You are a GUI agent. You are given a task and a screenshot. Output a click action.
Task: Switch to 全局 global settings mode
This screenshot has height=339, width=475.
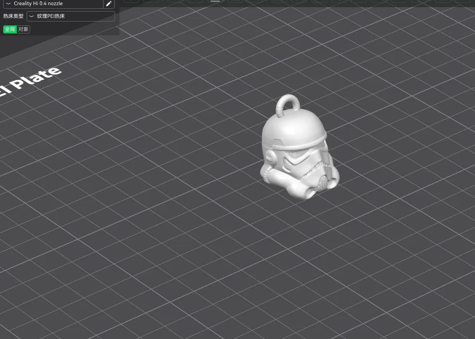[x=10, y=29]
